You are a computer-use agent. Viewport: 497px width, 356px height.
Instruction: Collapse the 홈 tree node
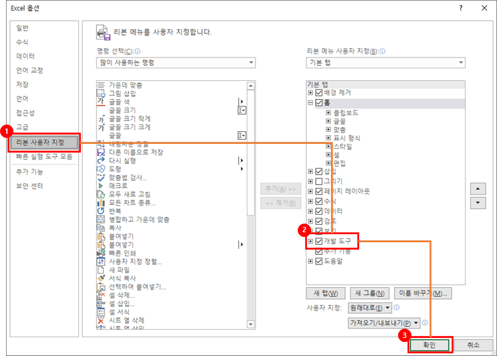[x=310, y=102]
